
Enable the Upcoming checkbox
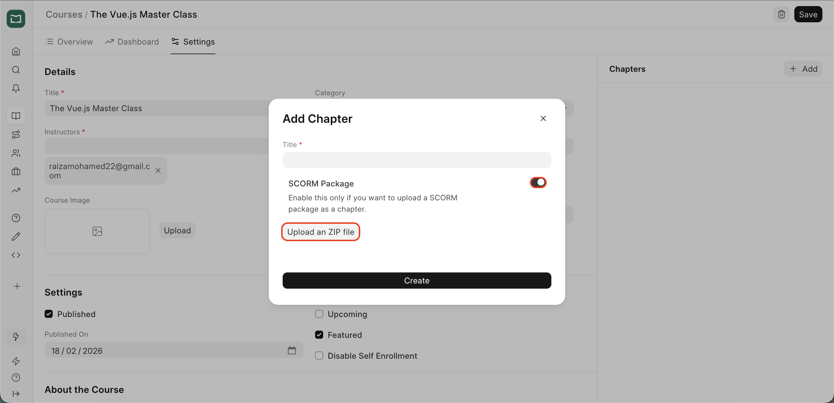click(319, 314)
